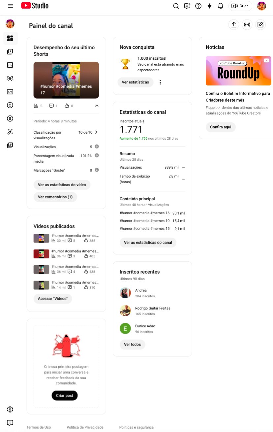Open the hamburger menu next to YouTube Studio
273x432 pixels.
coord(11,6)
